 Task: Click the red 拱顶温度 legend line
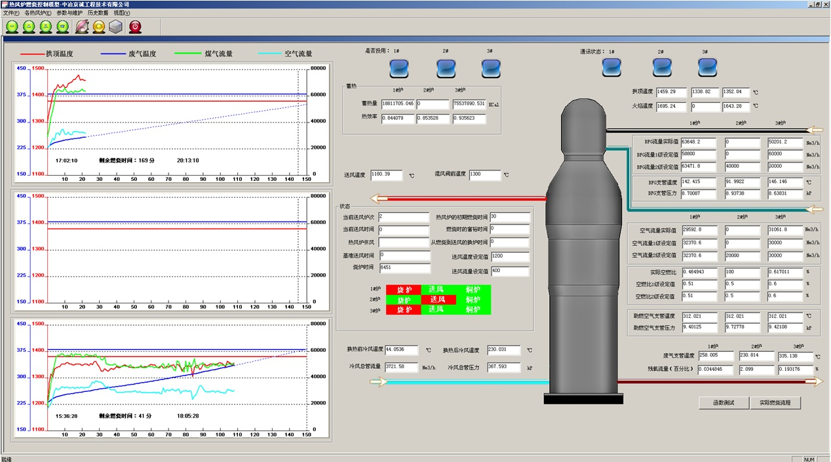pyautogui.click(x=31, y=54)
